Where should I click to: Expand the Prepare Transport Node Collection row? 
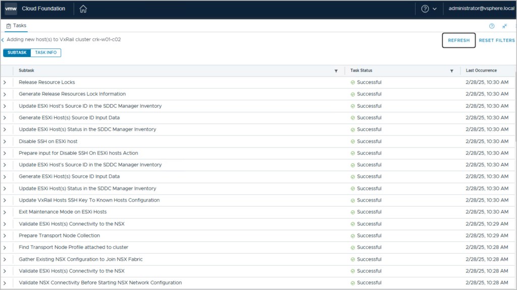[5, 236]
